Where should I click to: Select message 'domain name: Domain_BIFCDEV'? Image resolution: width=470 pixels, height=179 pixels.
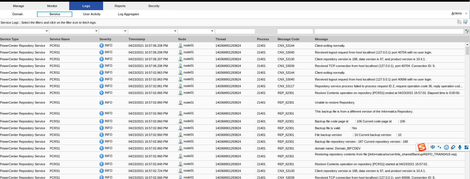click(x=338, y=148)
